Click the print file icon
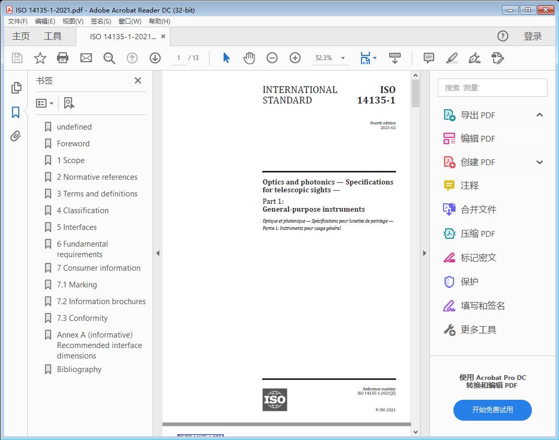Viewport: 559px width, 440px height. point(63,58)
